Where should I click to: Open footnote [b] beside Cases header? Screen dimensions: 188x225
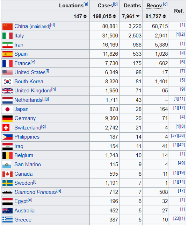pyautogui.click(x=115, y=4)
